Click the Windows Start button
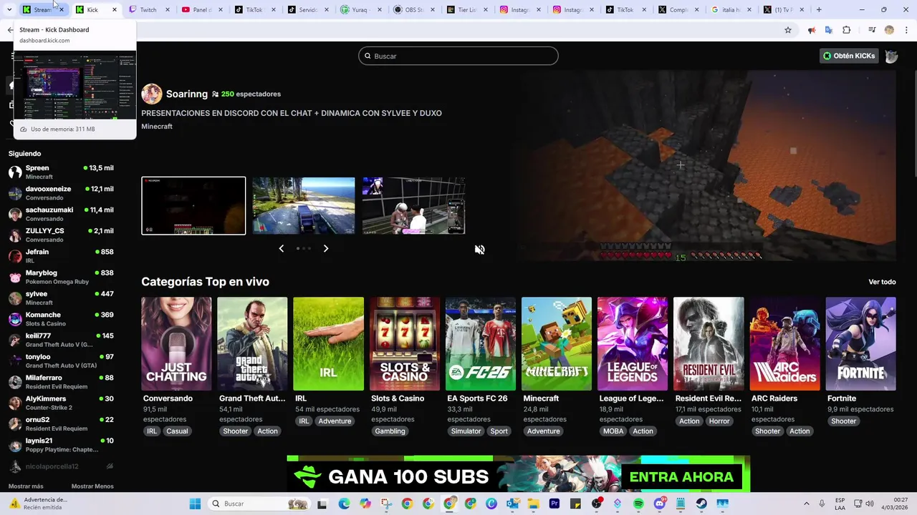917x515 pixels. 195,504
